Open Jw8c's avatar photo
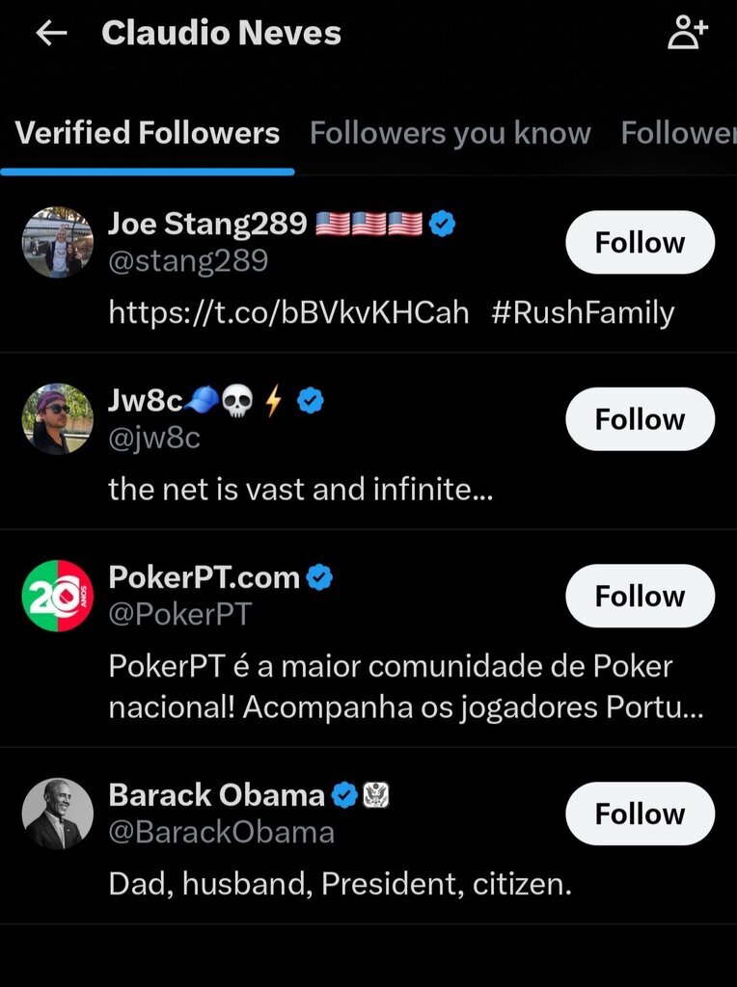Image resolution: width=737 pixels, height=987 pixels. 58,418
